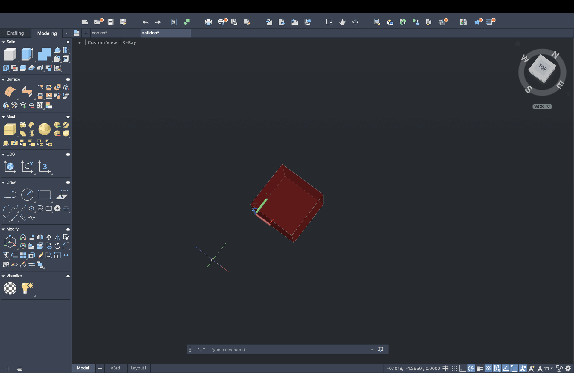Click the Plot printer icon
The width and height of the screenshot is (574, 373).
click(208, 22)
